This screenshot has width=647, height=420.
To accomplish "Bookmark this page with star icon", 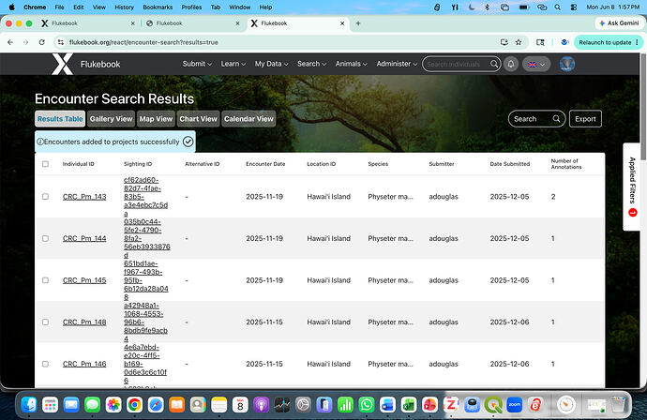I will point(519,42).
